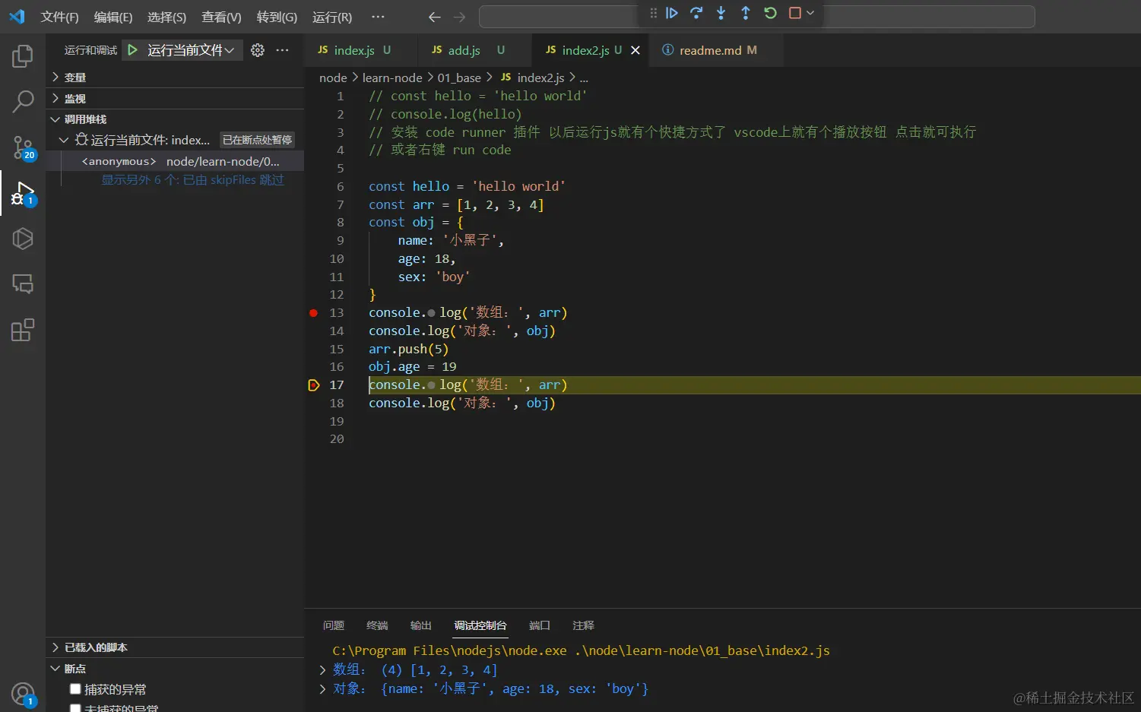Viewport: 1141px width, 712px height.
Task: Click the current-line debug arrow at line 17
Action: click(313, 385)
